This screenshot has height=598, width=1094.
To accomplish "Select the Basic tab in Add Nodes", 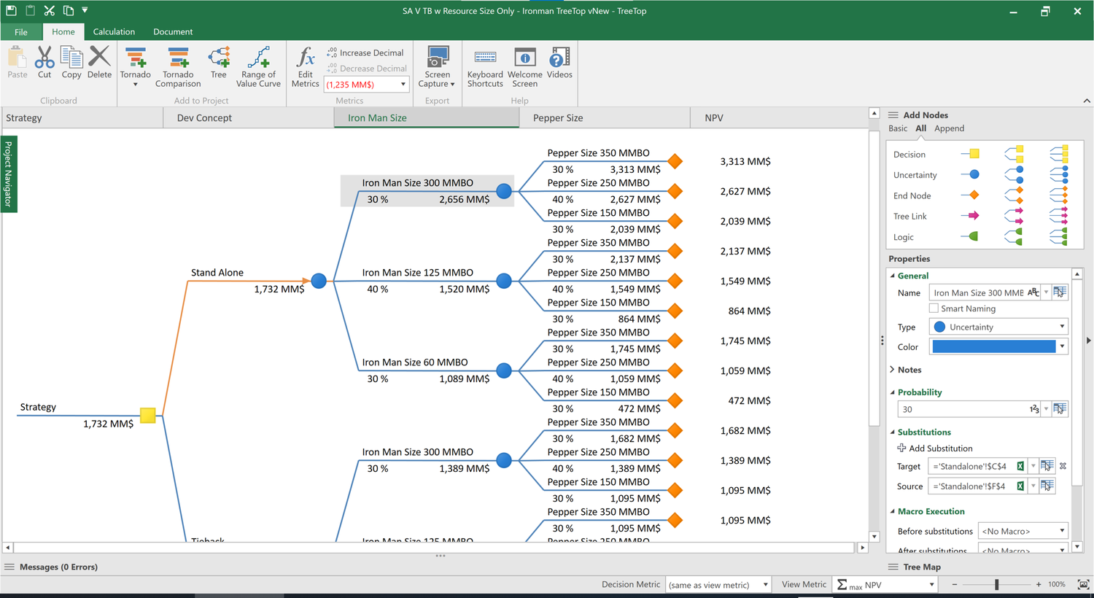I will pos(898,128).
